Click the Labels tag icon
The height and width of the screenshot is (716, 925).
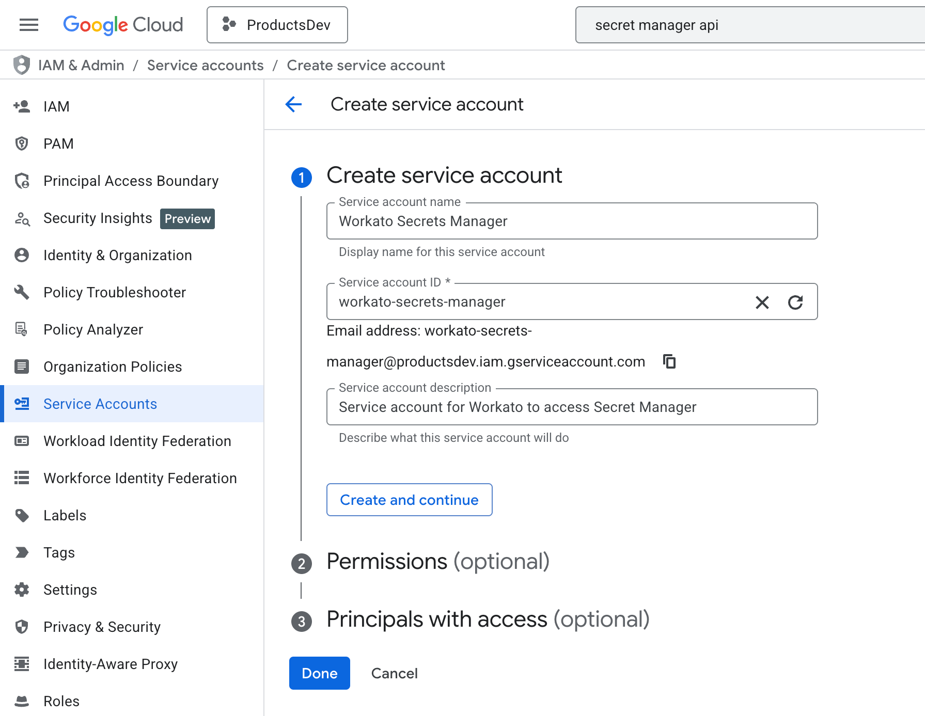pyautogui.click(x=21, y=515)
